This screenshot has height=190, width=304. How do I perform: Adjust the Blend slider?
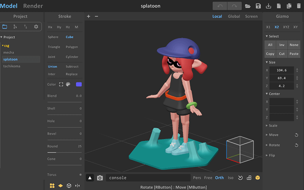click(64, 102)
